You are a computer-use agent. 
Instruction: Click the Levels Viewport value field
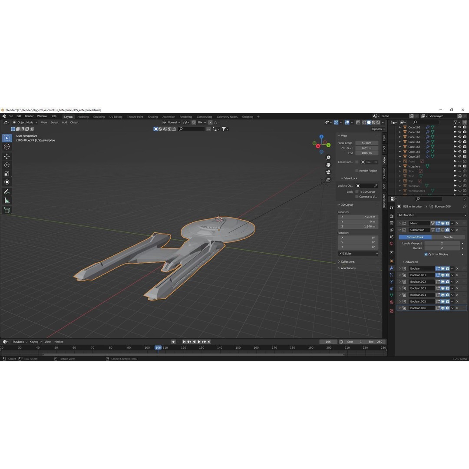click(442, 244)
